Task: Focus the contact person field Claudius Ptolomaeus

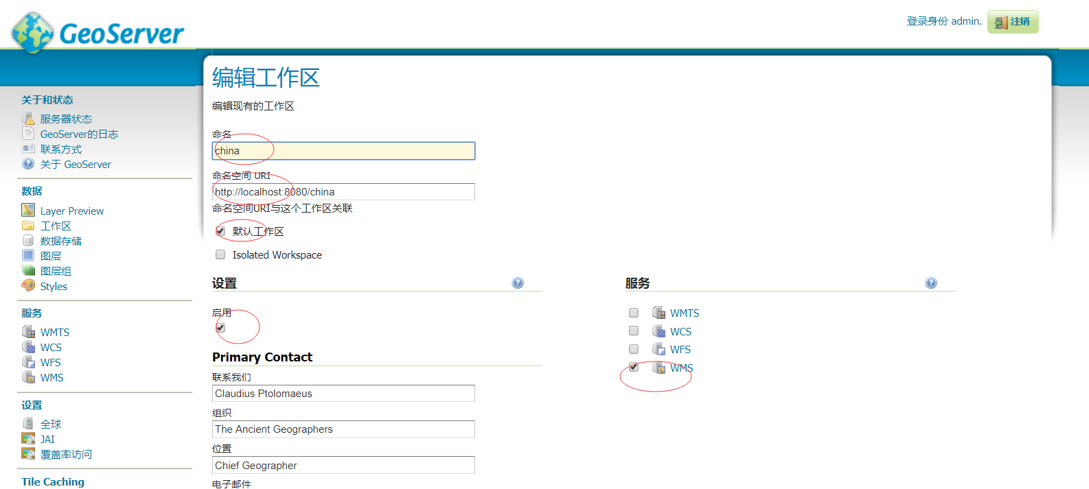Action: point(343,394)
